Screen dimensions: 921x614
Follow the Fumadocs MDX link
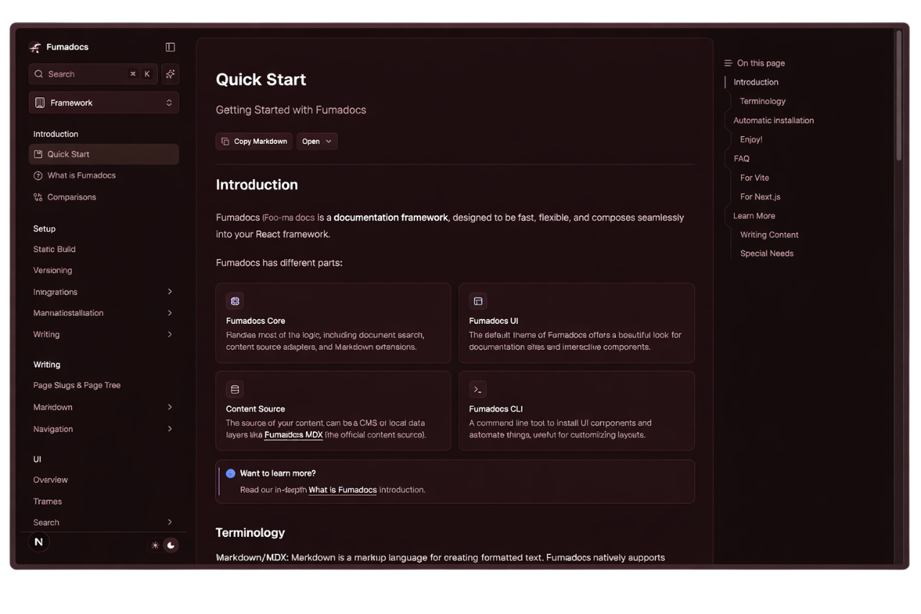point(294,435)
